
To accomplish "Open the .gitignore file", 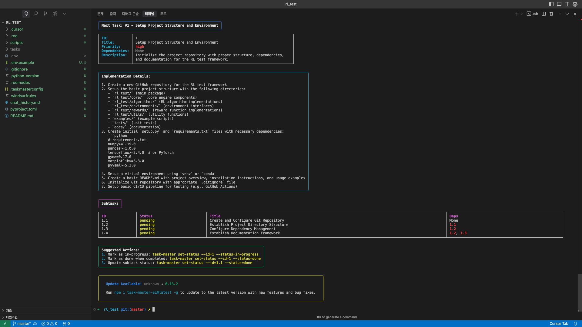I will [45, 69].
